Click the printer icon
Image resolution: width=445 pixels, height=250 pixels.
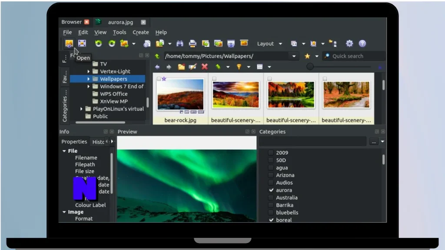(x=193, y=44)
